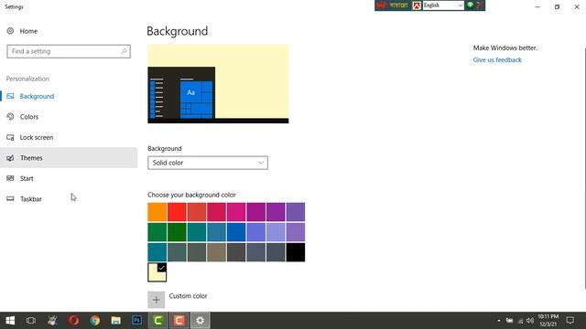
Task: Show hidden system tray icons
Action: [499, 321]
